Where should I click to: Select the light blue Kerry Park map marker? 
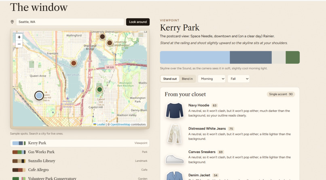[x=39, y=96]
